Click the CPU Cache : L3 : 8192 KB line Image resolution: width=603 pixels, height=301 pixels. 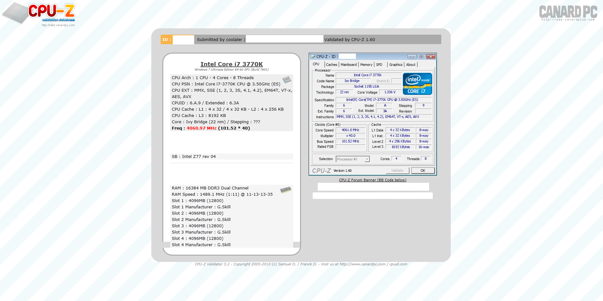(199, 116)
